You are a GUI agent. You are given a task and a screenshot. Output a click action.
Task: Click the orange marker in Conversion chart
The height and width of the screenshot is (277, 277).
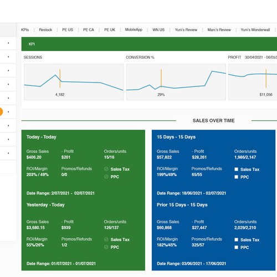[161, 78]
